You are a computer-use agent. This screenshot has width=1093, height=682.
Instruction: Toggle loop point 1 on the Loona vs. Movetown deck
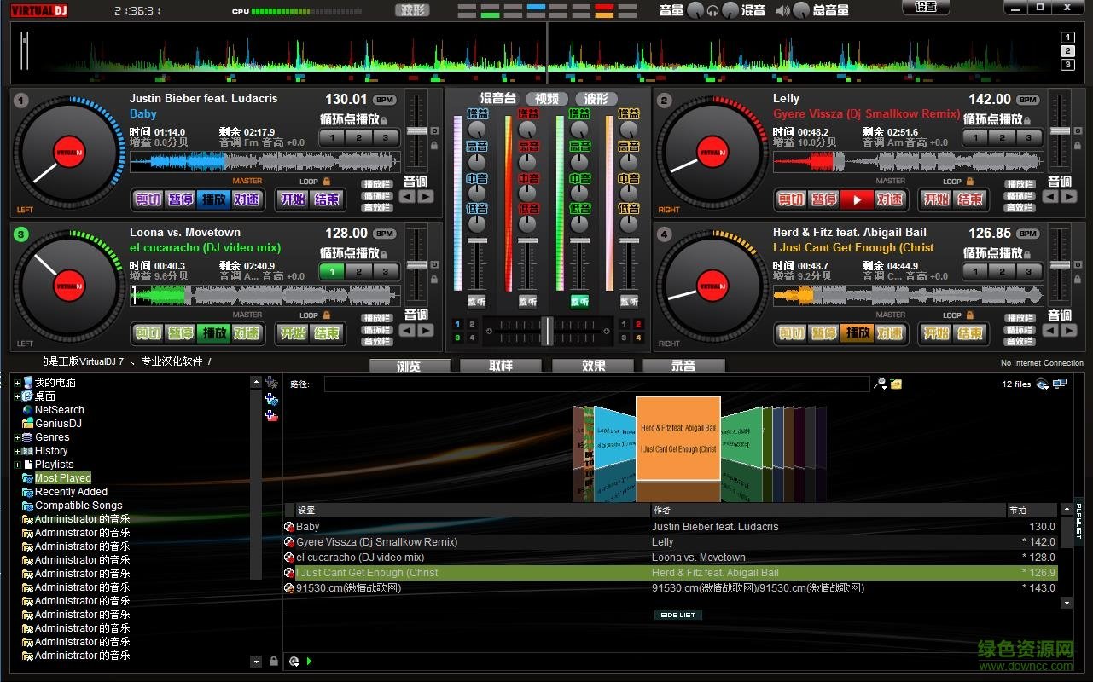[x=331, y=270]
